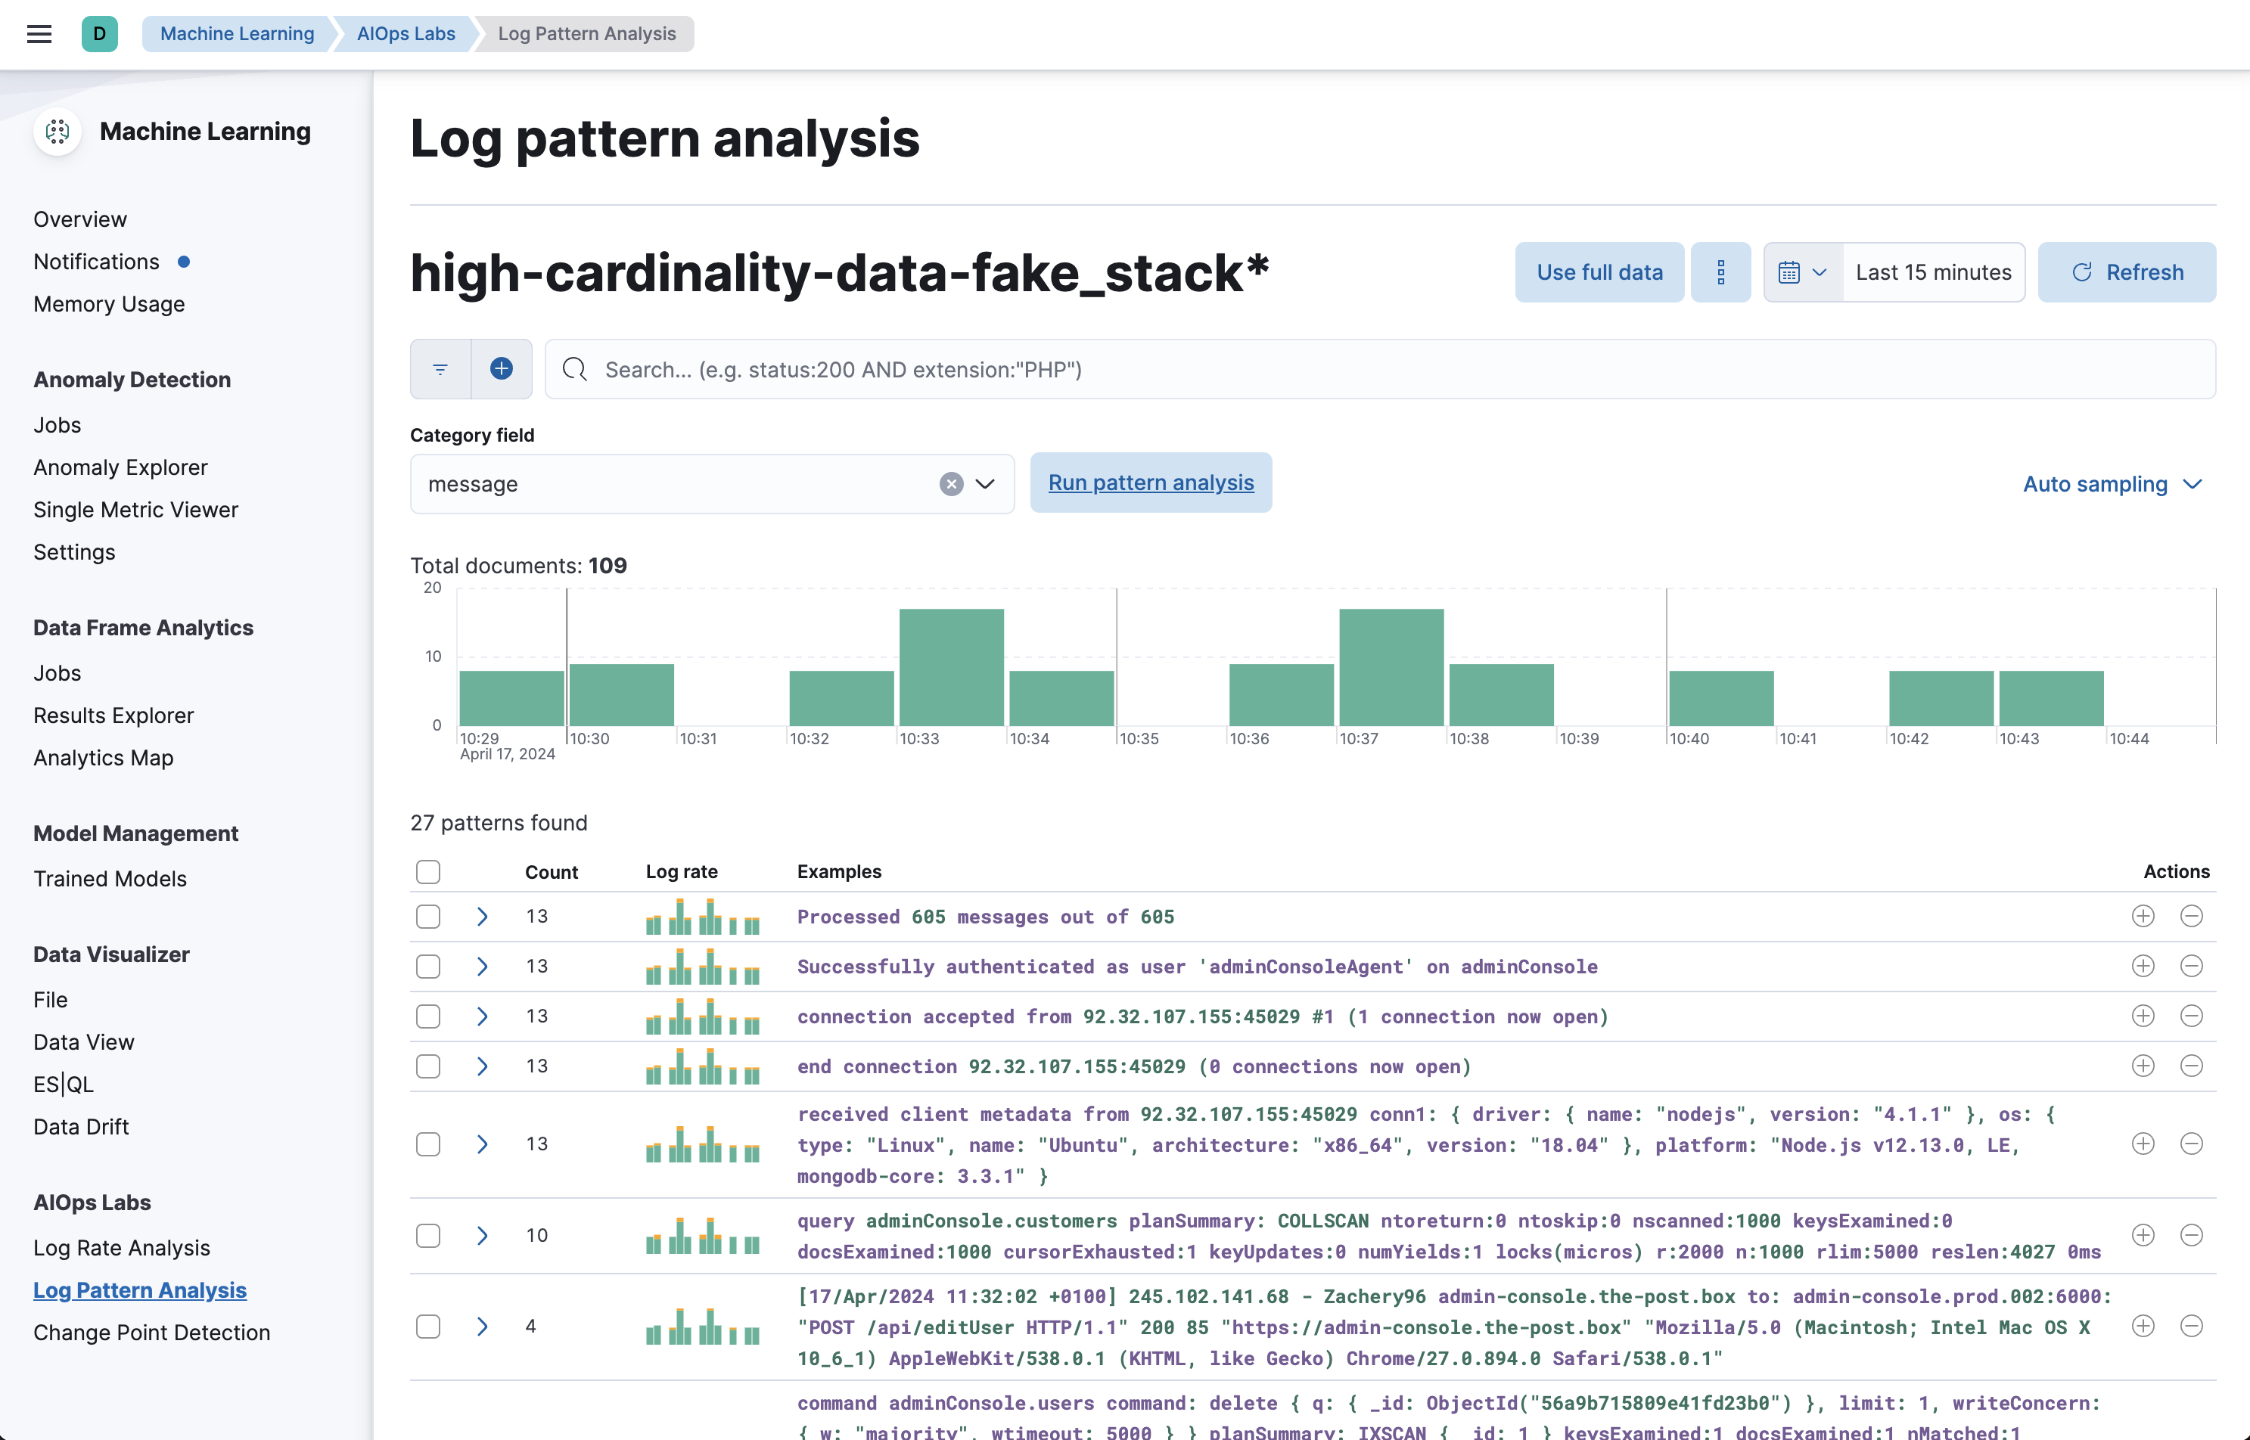
Task: Open Data Drift in Data Visualizer
Action: coord(82,1127)
